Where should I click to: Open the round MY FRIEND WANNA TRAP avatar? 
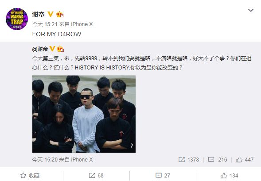pyautogui.click(x=17, y=19)
